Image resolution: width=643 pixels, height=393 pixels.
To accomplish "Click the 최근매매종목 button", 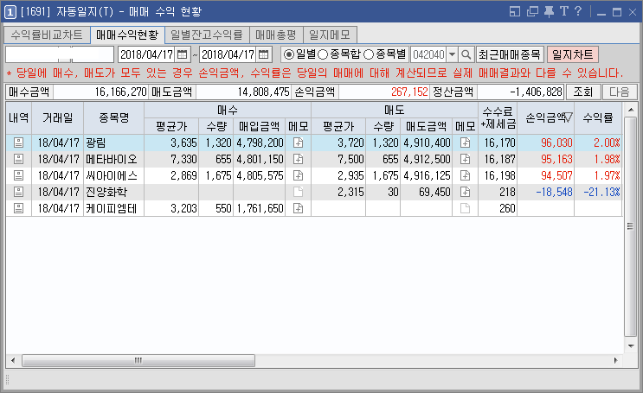I will (510, 54).
